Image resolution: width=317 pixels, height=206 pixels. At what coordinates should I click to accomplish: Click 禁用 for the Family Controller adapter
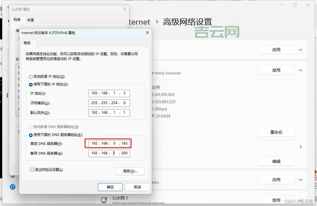(x=276, y=70)
